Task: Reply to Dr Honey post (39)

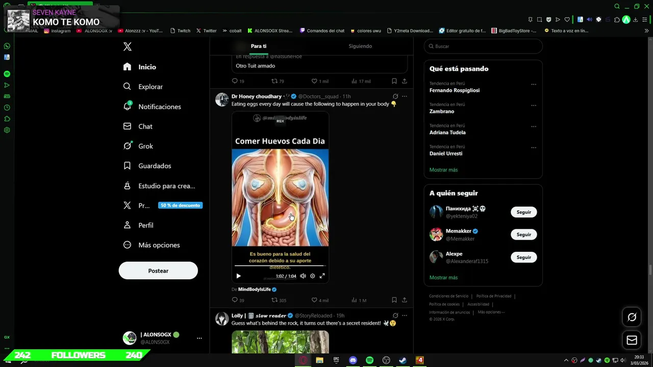Action: [x=238, y=300]
